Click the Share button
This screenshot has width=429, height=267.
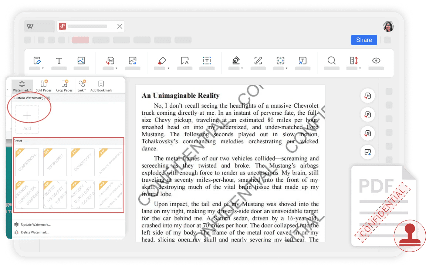(x=364, y=40)
